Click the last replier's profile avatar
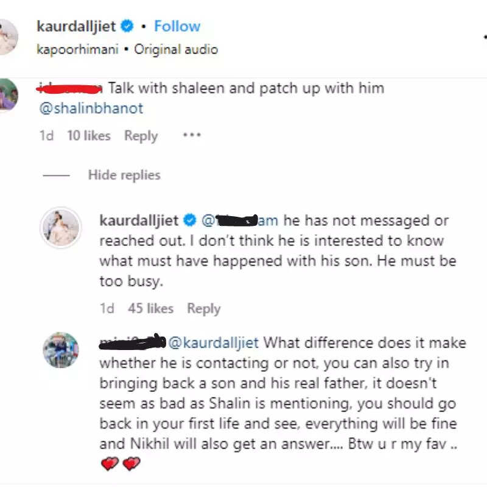The width and height of the screenshot is (487, 487). point(61,350)
